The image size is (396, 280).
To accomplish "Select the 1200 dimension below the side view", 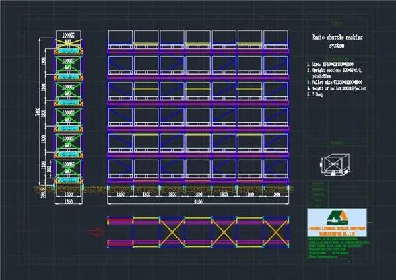I will (69, 195).
